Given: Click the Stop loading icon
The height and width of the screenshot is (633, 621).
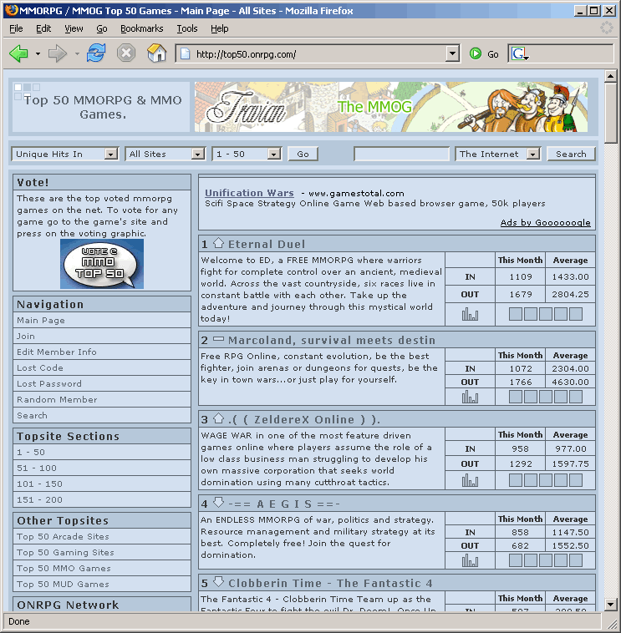Looking at the screenshot, I should click(126, 54).
